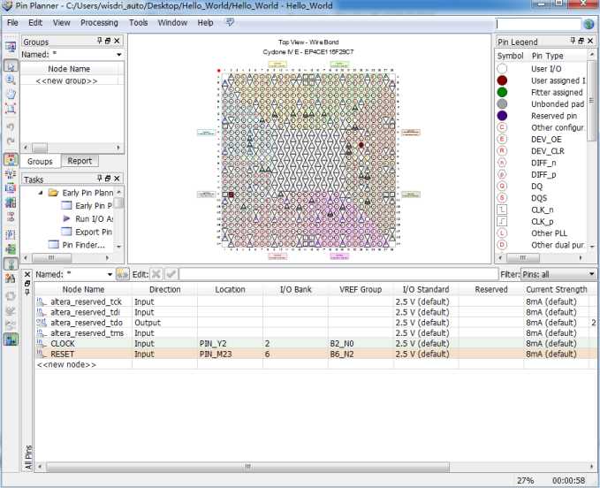
Task: Click the Edit value input field
Action: (x=338, y=274)
